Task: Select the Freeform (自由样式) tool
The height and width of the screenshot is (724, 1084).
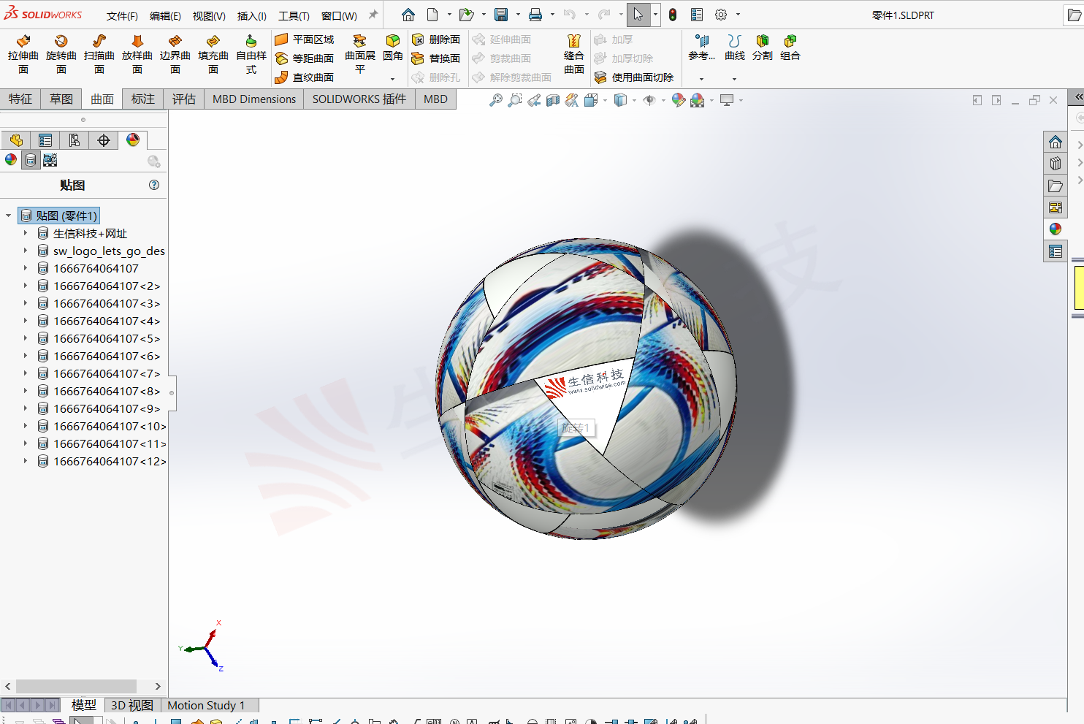Action: click(x=251, y=55)
